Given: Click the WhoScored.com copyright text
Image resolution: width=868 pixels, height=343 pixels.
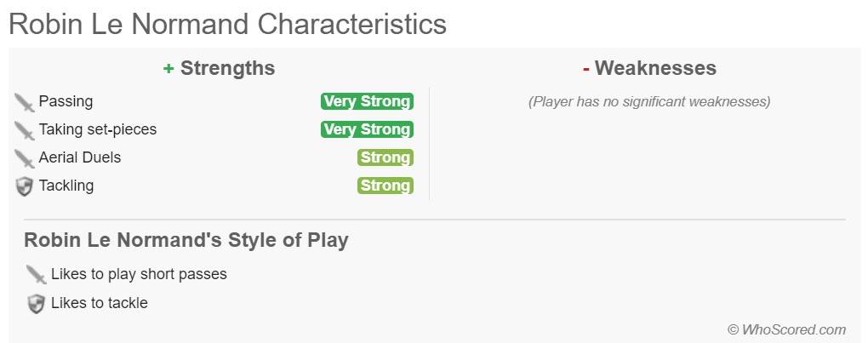Looking at the screenshot, I should (786, 329).
